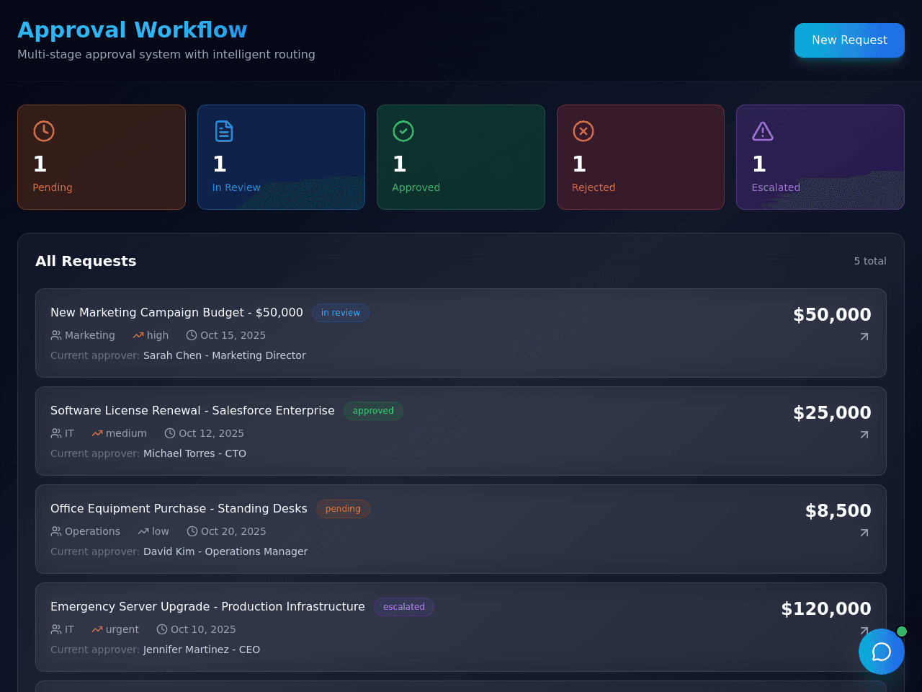Open the chat bubble floating button
This screenshot has width=922, height=692.
[882, 652]
